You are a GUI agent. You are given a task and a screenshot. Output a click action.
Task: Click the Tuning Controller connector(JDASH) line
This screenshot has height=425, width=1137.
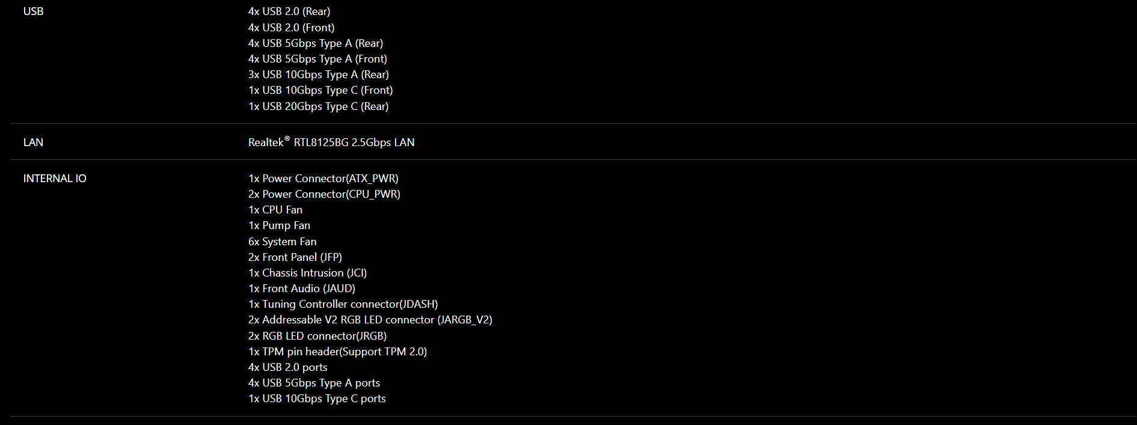pos(343,304)
